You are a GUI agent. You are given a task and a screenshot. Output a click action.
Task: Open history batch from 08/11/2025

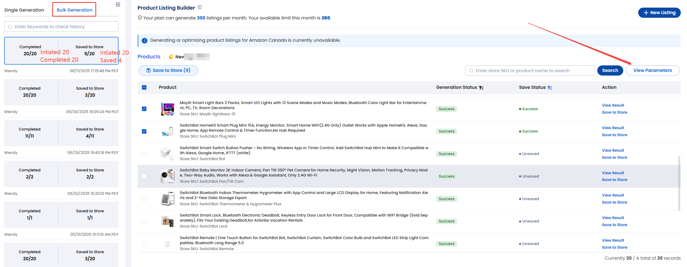point(61,51)
